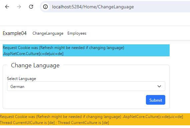The image size is (190, 128).
Task: Open the site information icon
Action: (x=45, y=7)
